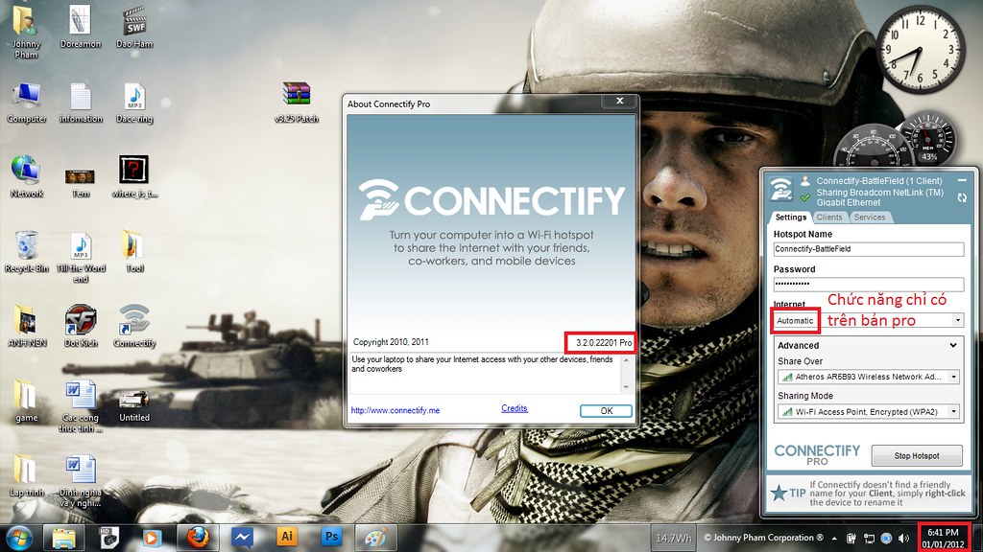The image size is (983, 552).
Task: Click the Johnny Pham Corporation taskbar text
Action: [x=763, y=538]
